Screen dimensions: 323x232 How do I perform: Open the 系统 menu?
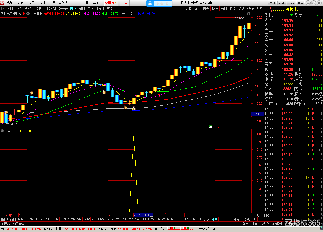tap(10, 3)
